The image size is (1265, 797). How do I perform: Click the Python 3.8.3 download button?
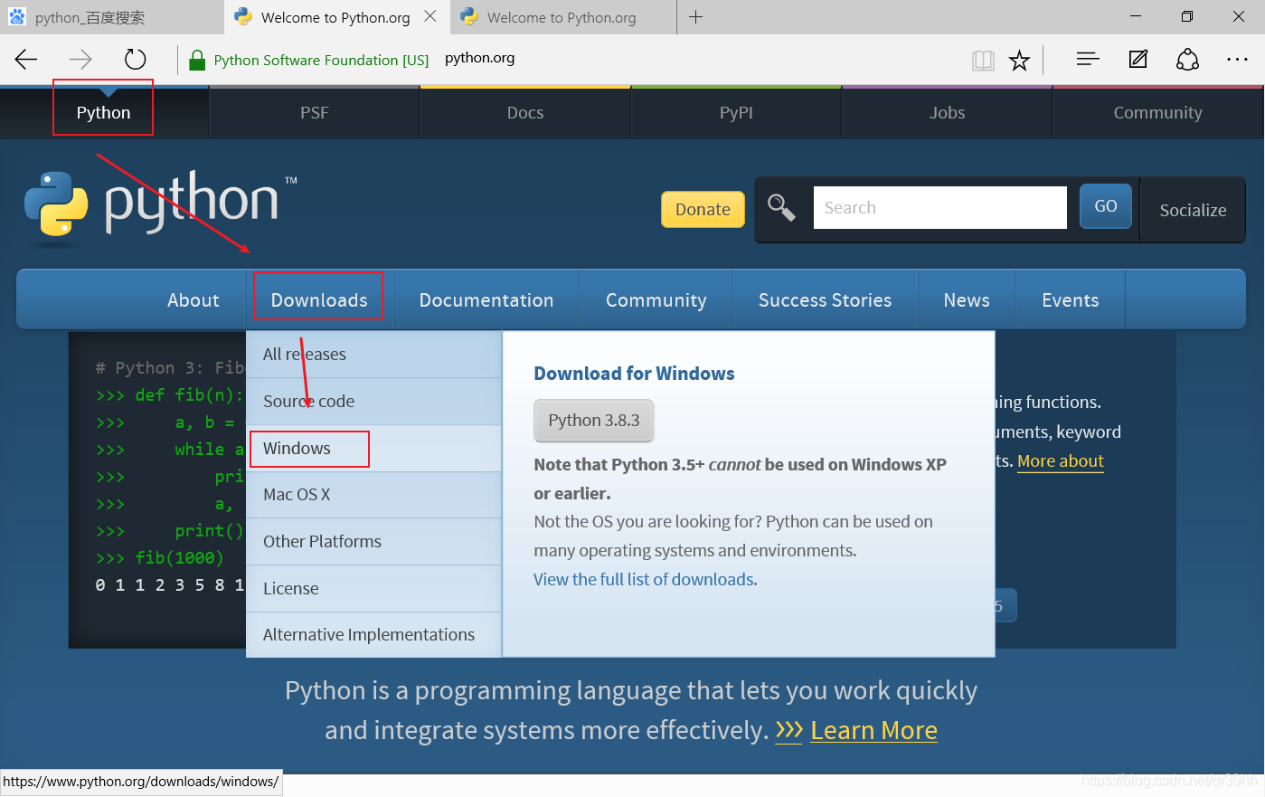point(594,421)
